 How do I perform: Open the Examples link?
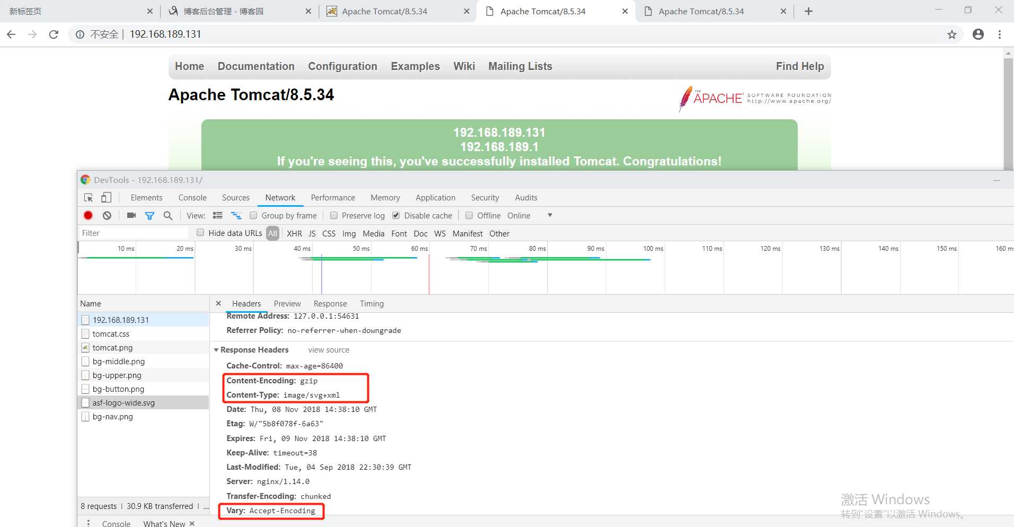click(415, 66)
